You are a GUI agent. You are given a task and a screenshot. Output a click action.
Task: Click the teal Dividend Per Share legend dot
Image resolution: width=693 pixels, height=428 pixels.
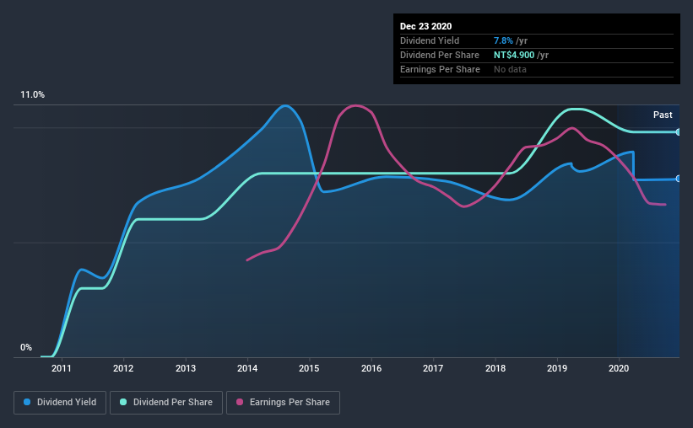pyautogui.click(x=123, y=402)
